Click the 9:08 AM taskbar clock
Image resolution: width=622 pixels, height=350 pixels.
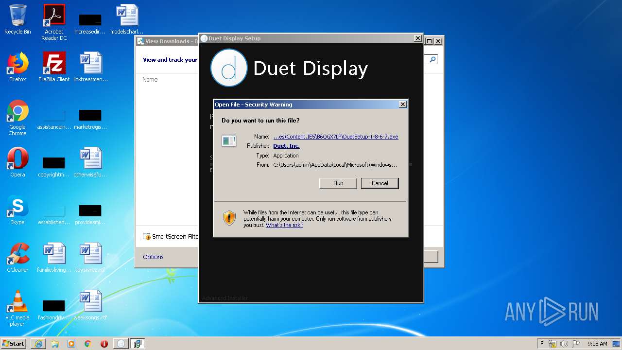(x=597, y=344)
